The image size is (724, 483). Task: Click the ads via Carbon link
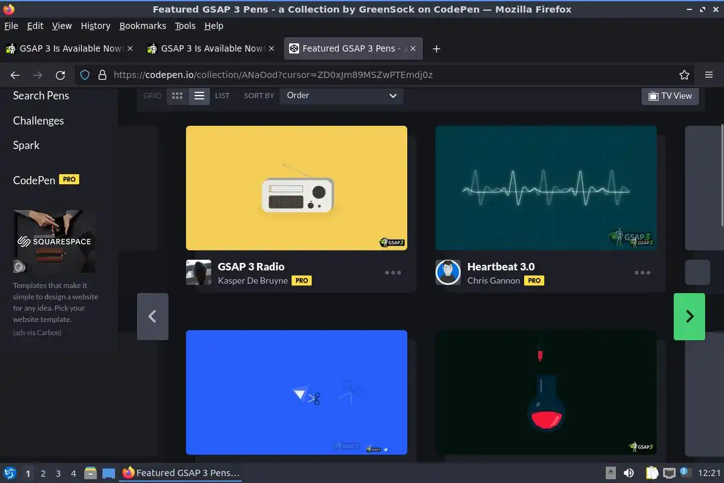(37, 332)
